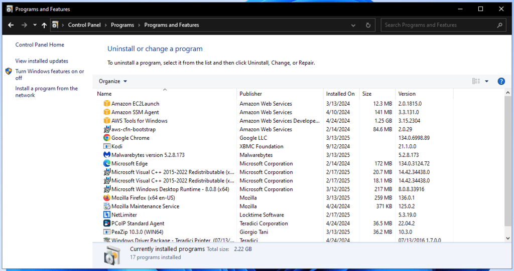Expand the chevron after Control Panel breadcrumb
Image resolution: width=514 pixels, height=271 pixels.
pyautogui.click(x=106, y=25)
